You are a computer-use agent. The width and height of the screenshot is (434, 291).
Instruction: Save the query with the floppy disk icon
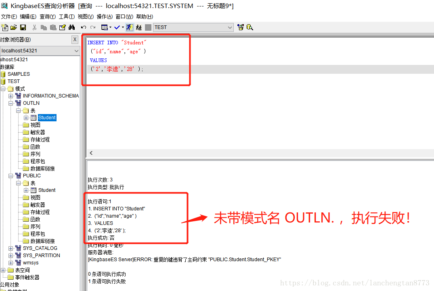point(23,27)
